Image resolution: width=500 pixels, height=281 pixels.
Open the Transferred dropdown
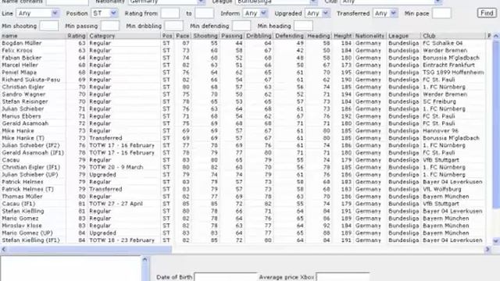click(x=385, y=13)
